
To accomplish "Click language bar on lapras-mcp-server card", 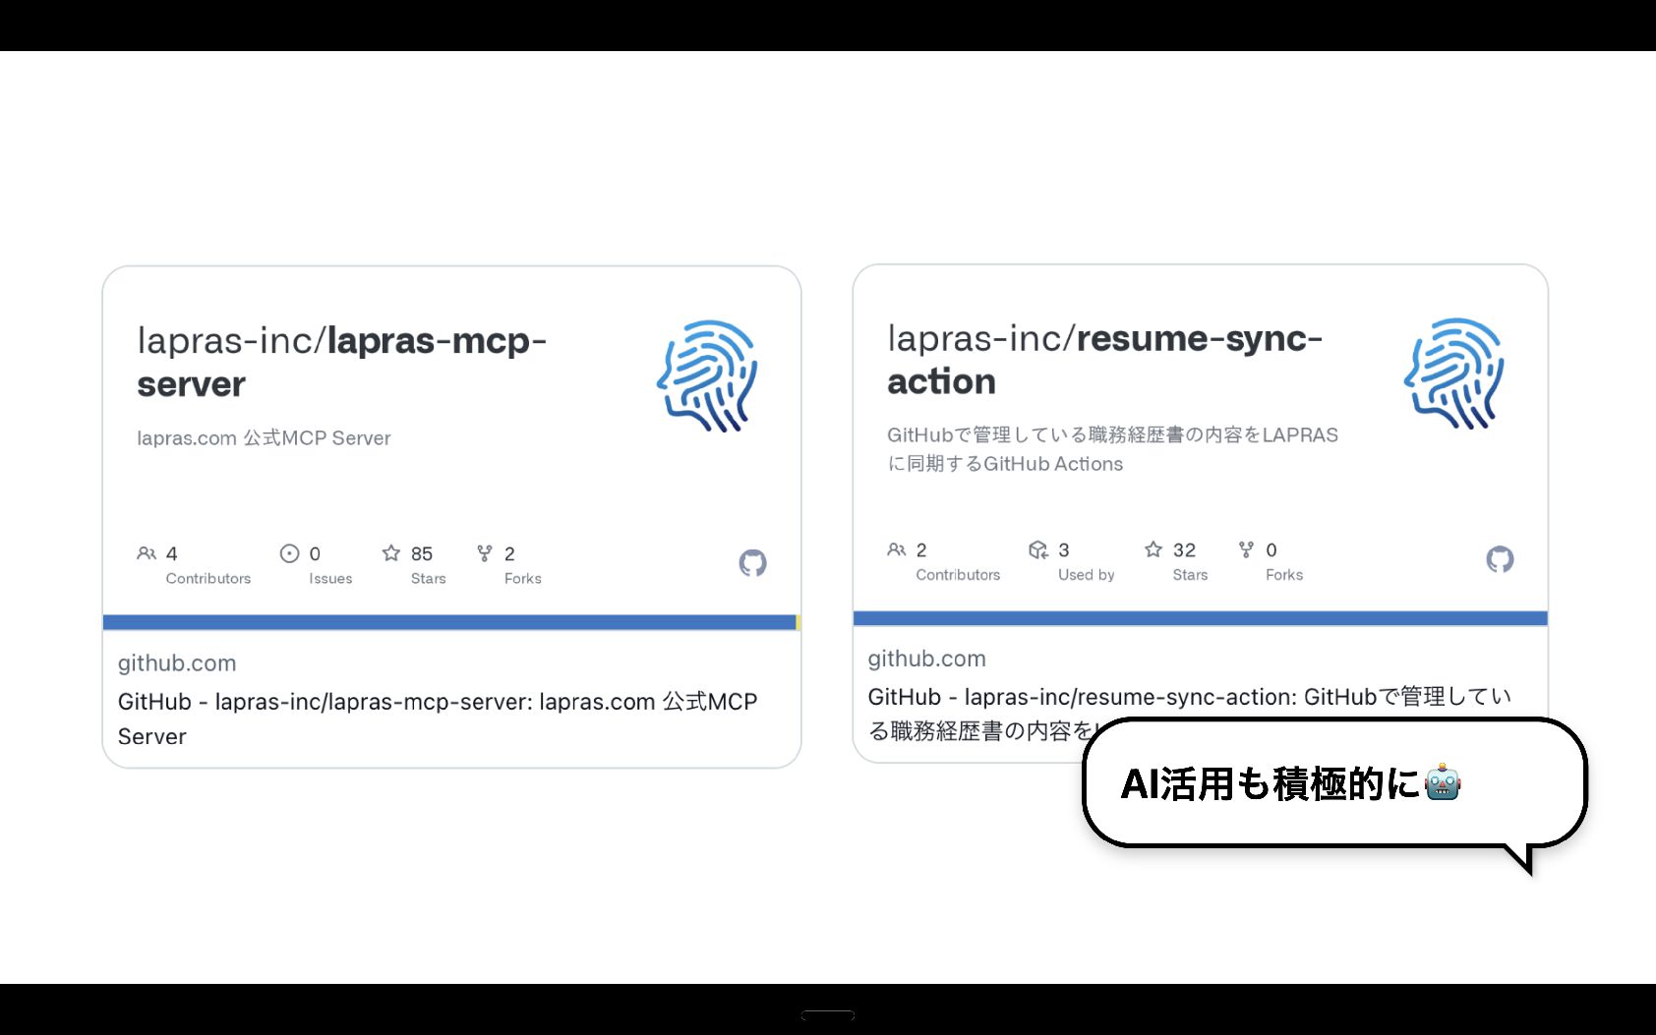I will click(451, 622).
